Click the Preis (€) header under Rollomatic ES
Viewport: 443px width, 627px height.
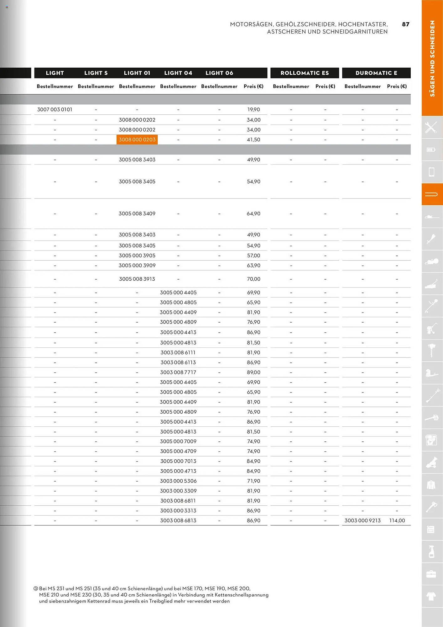tap(325, 86)
